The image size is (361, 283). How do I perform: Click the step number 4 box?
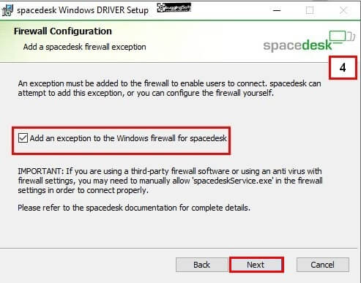click(343, 67)
